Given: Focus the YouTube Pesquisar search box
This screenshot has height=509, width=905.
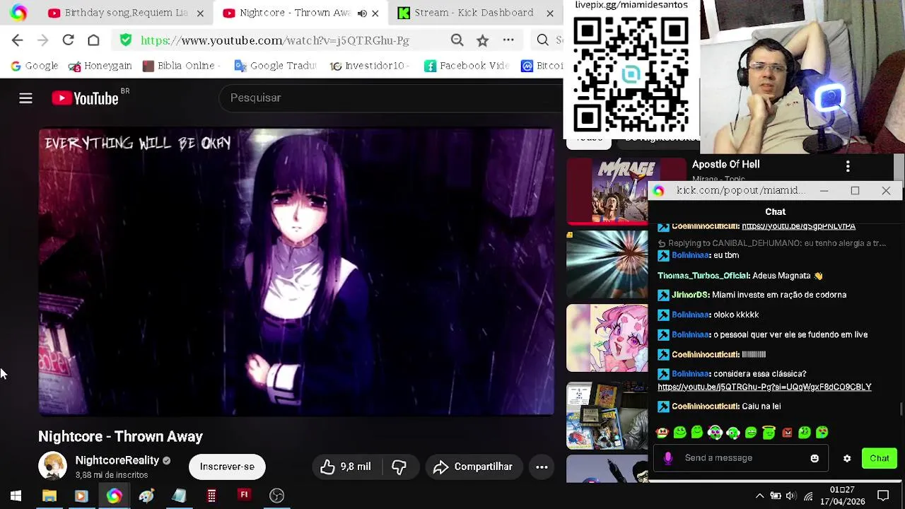Looking at the screenshot, I should click(392, 98).
